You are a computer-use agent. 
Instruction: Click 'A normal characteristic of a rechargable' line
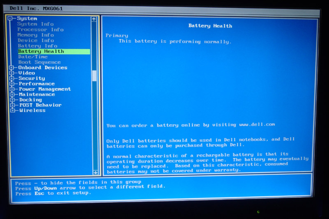pyautogui.click(x=198, y=155)
